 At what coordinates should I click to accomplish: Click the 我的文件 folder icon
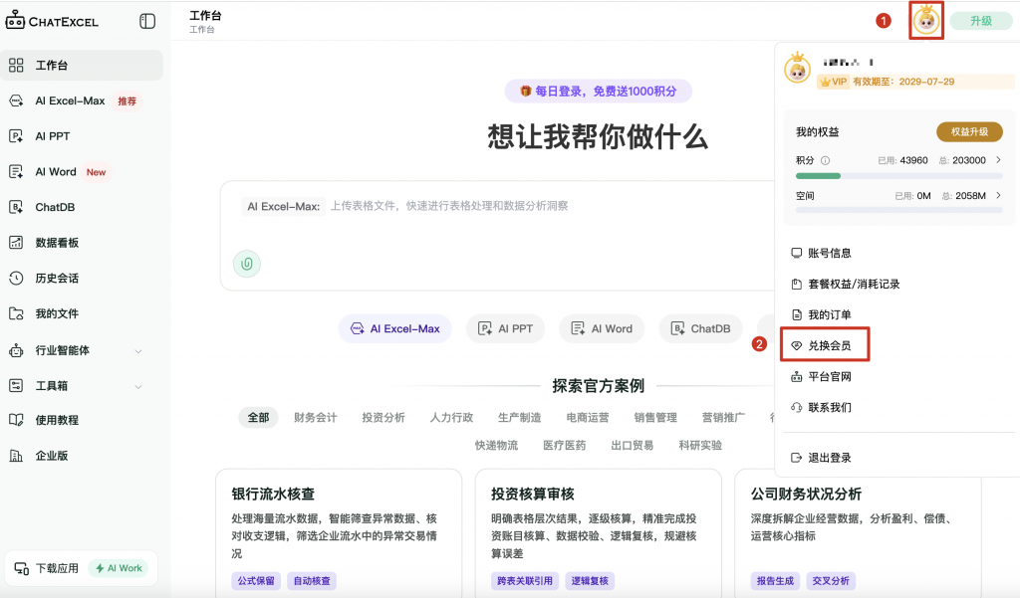tap(16, 313)
